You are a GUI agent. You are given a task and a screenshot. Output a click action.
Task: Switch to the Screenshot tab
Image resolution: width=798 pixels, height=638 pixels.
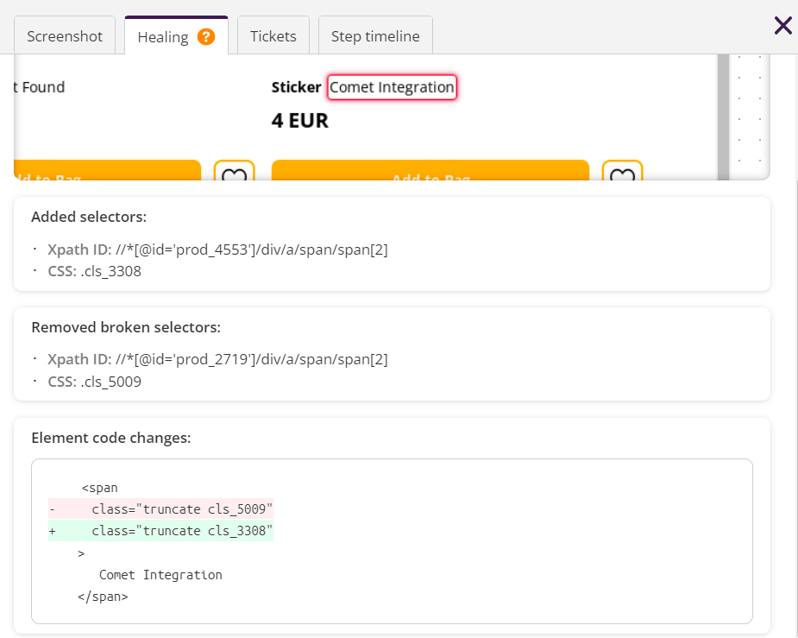point(65,35)
